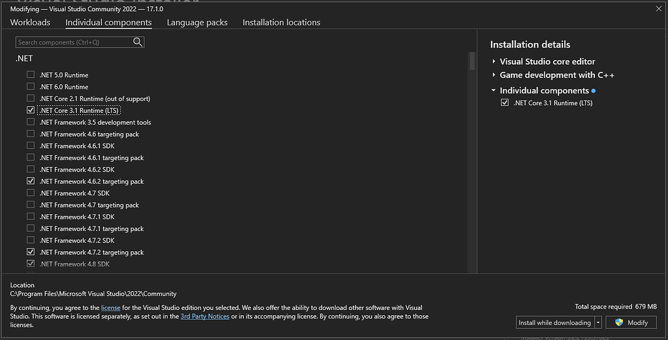Expand Game development with C++ section
Viewport: 668px width, 340px height.
pos(494,75)
